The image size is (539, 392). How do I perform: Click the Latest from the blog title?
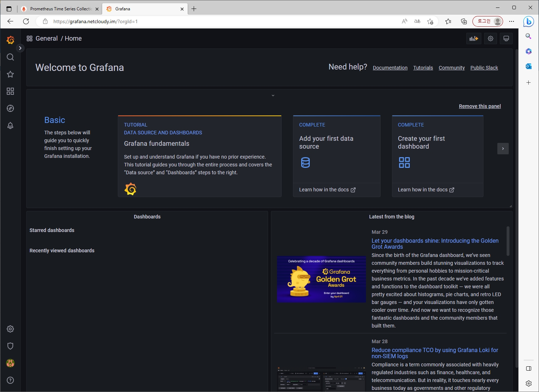[392, 217]
